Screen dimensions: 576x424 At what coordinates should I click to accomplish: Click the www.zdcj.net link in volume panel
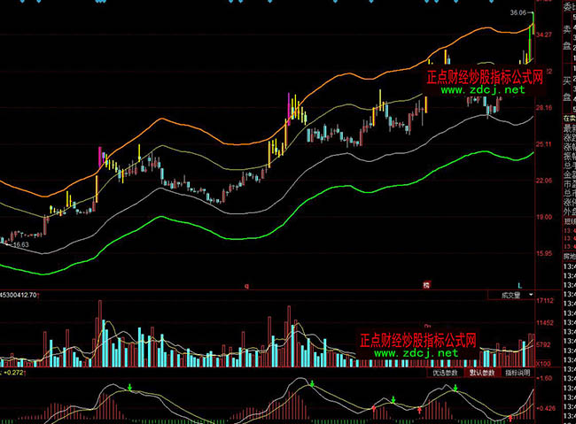point(417,352)
